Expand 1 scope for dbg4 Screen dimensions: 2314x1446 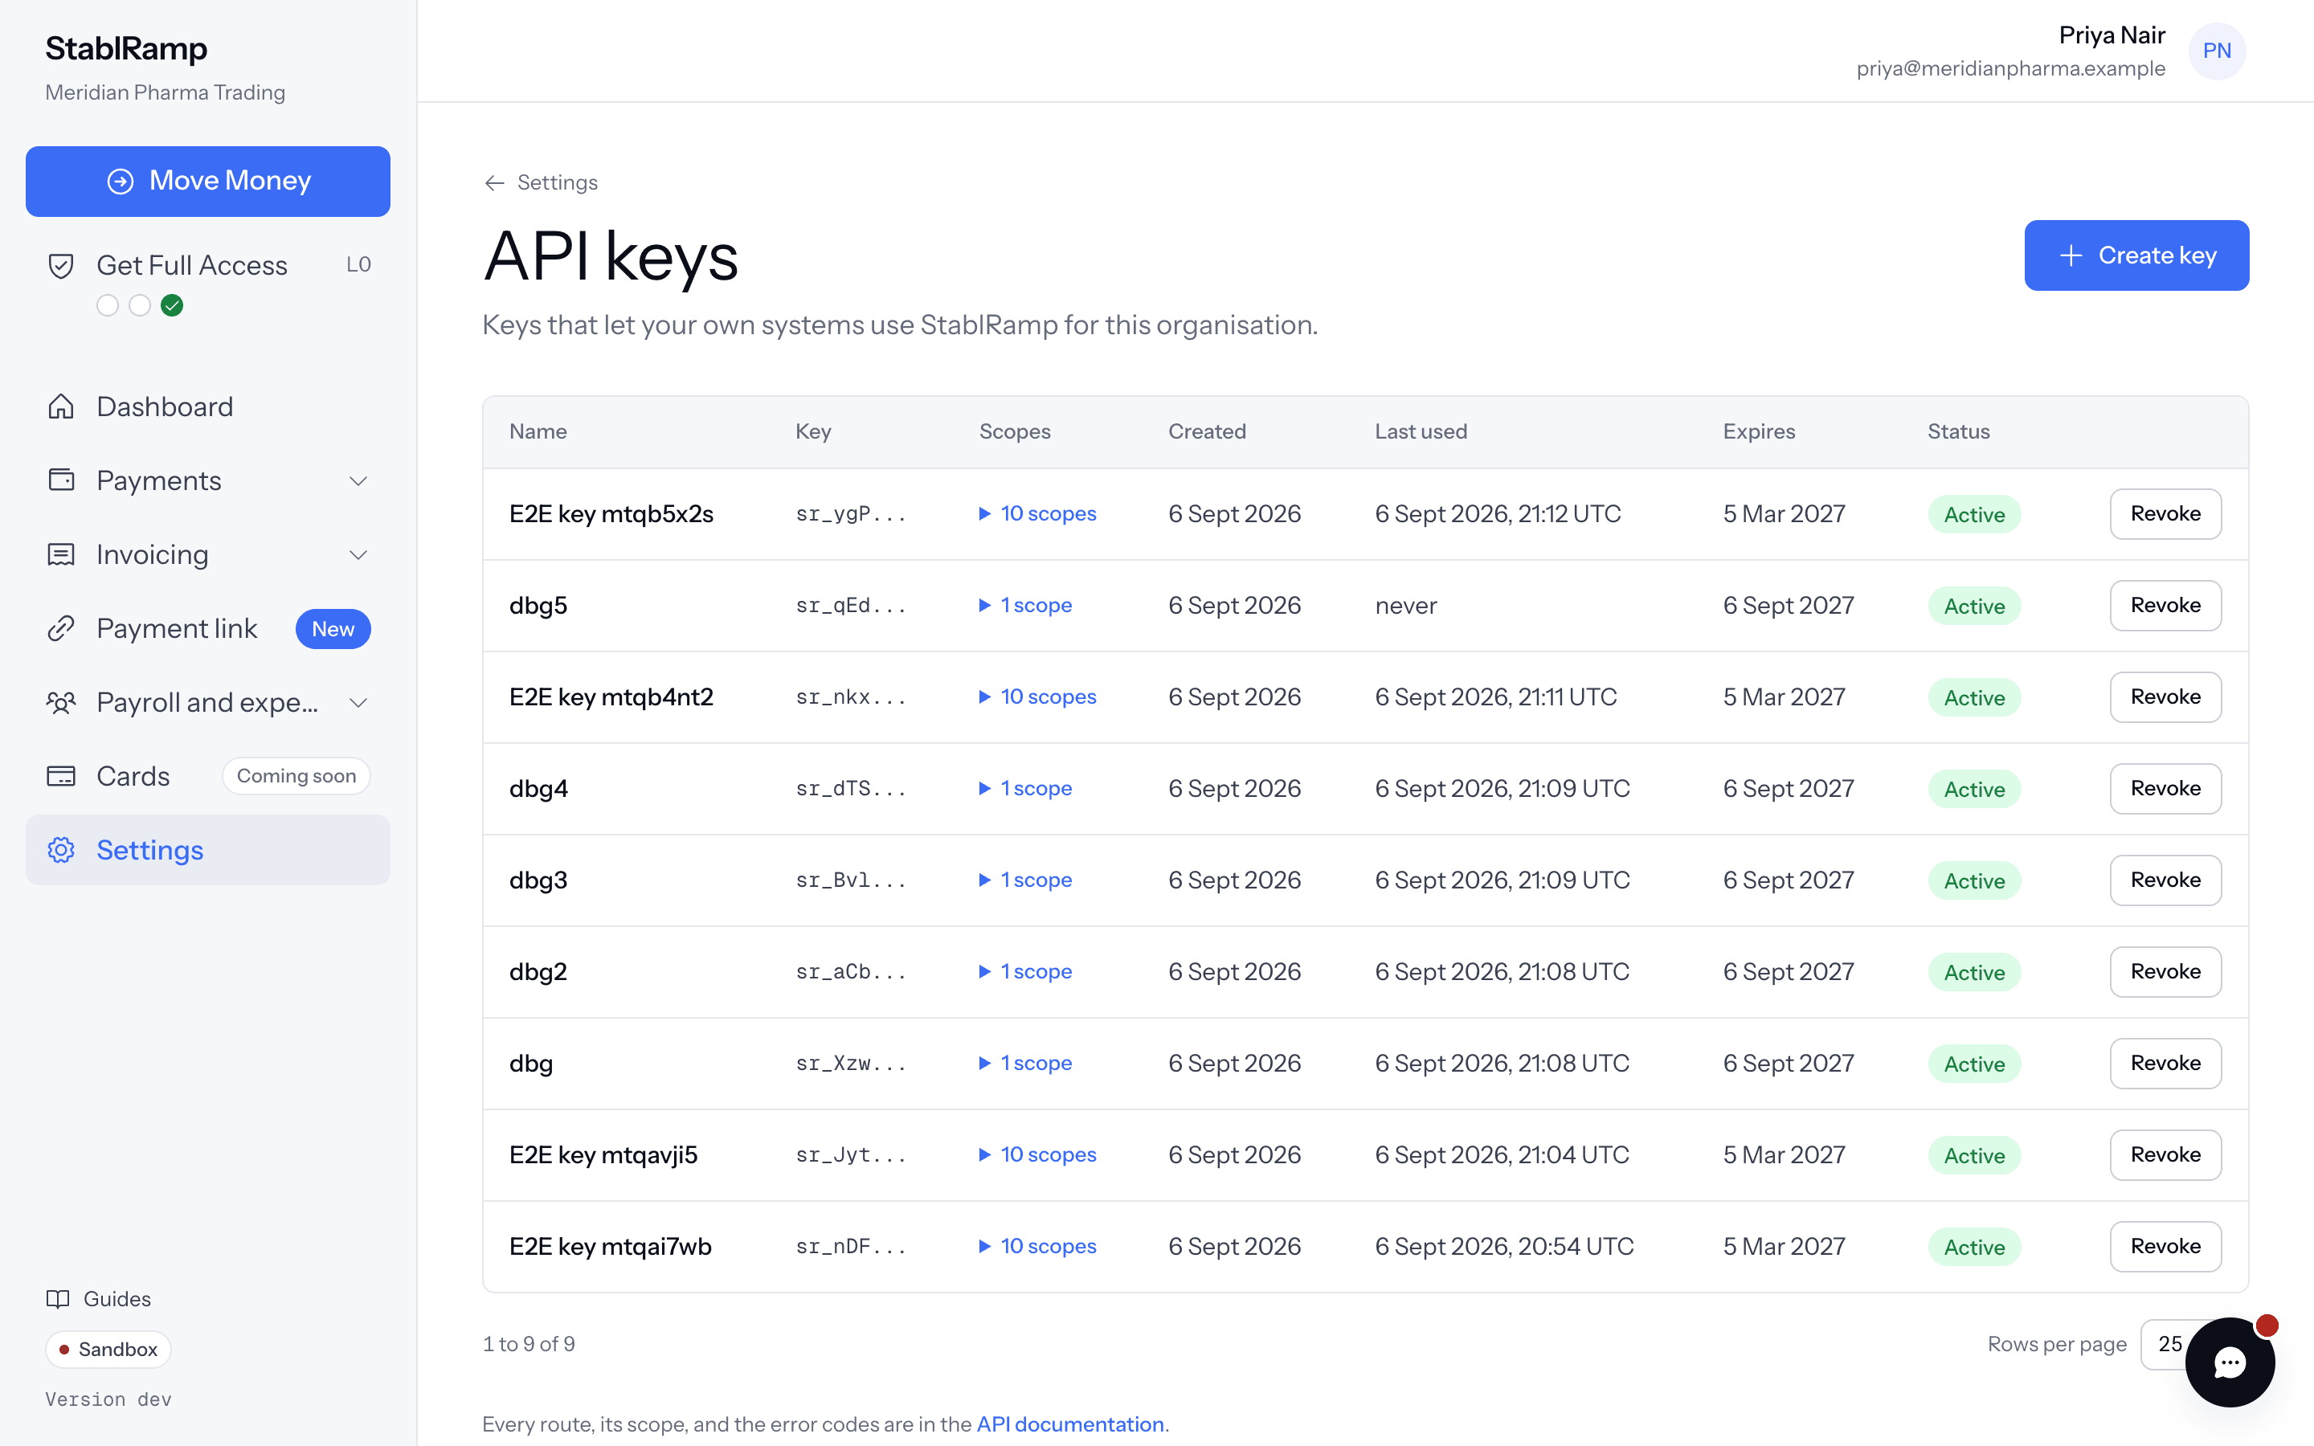click(1025, 788)
